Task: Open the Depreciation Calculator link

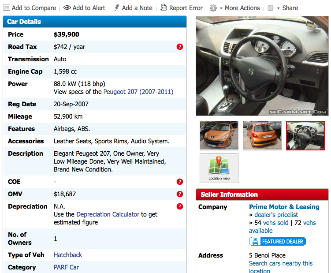Action: pos(108,214)
